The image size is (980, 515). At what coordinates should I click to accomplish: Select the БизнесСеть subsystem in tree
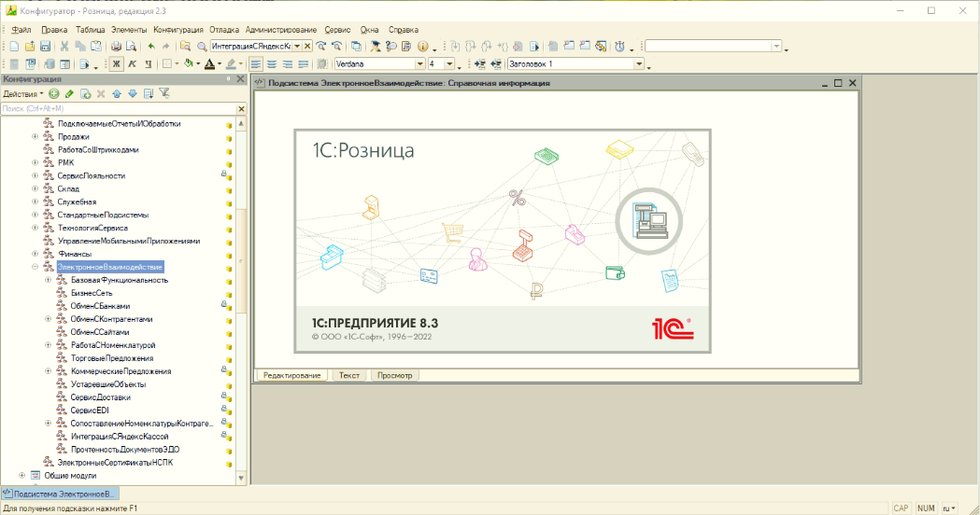(91, 293)
